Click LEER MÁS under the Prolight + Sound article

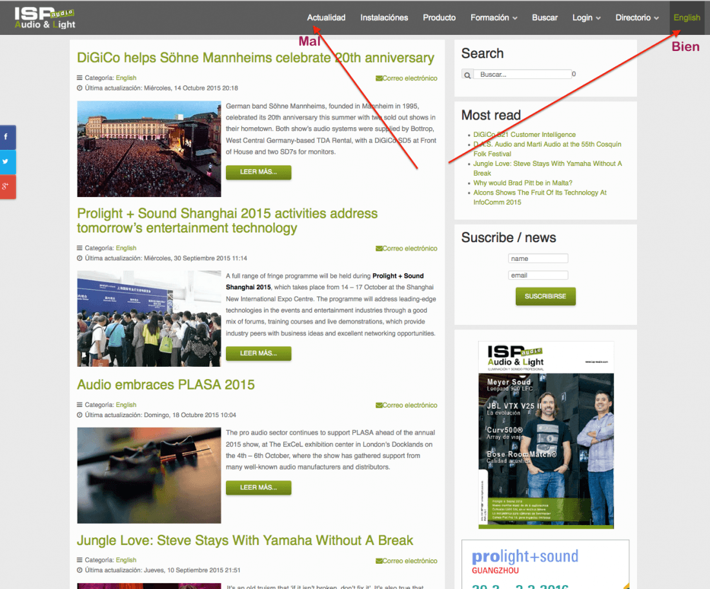click(259, 353)
